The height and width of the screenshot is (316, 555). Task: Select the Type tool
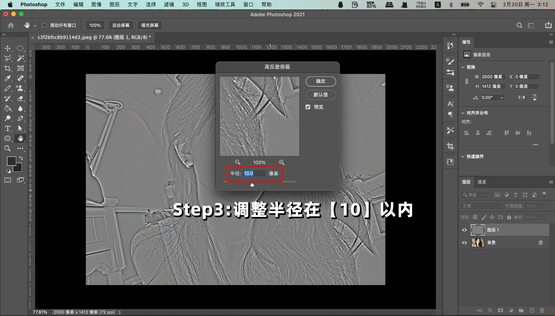[x=7, y=128]
